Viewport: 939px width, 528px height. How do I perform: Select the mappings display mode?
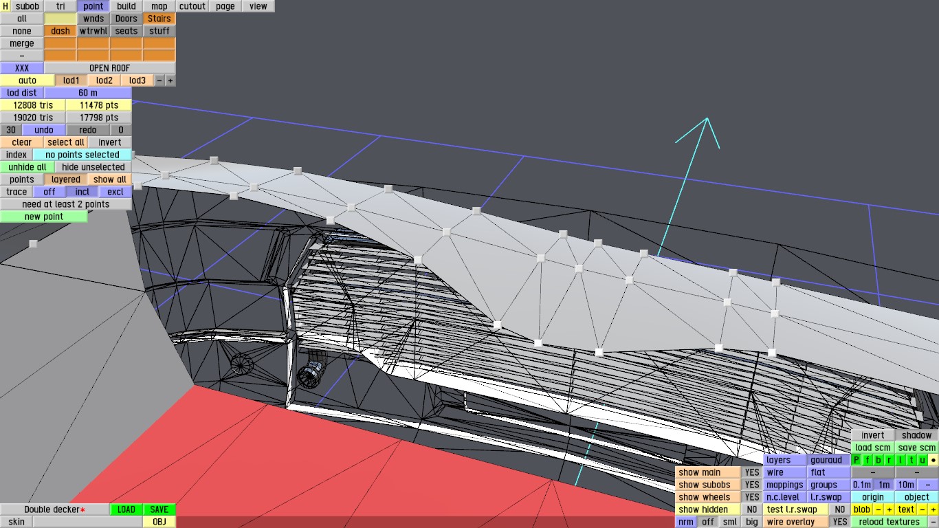click(785, 485)
